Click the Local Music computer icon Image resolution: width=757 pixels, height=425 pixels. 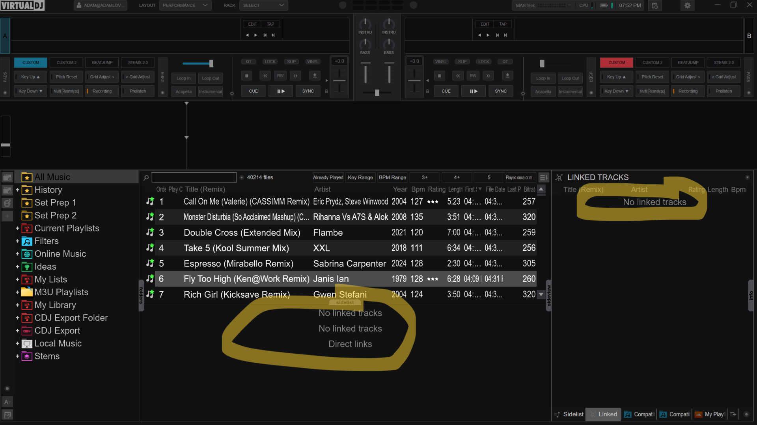(27, 343)
